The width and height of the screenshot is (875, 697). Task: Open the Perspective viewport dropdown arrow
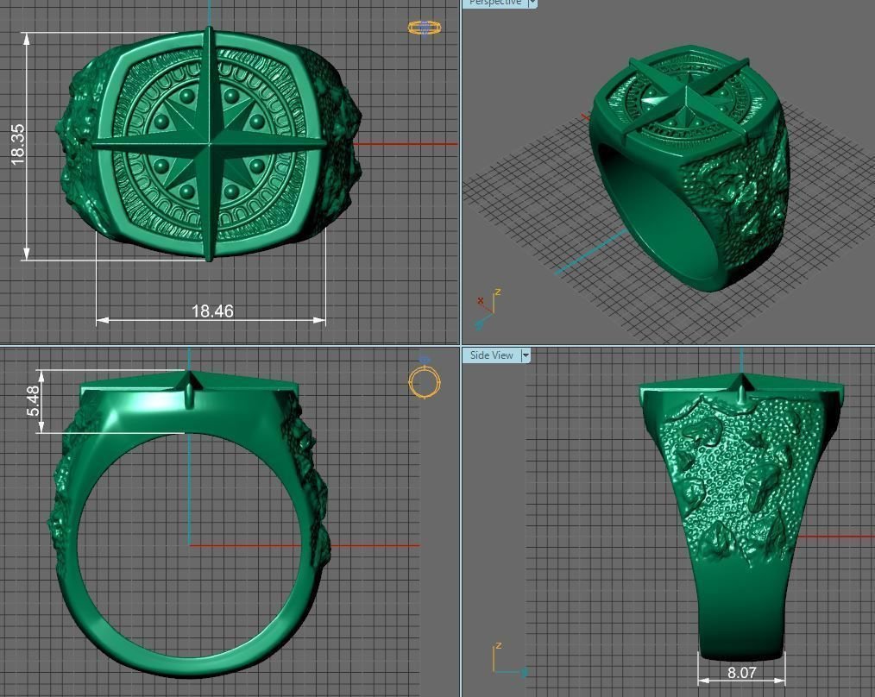coord(532,3)
